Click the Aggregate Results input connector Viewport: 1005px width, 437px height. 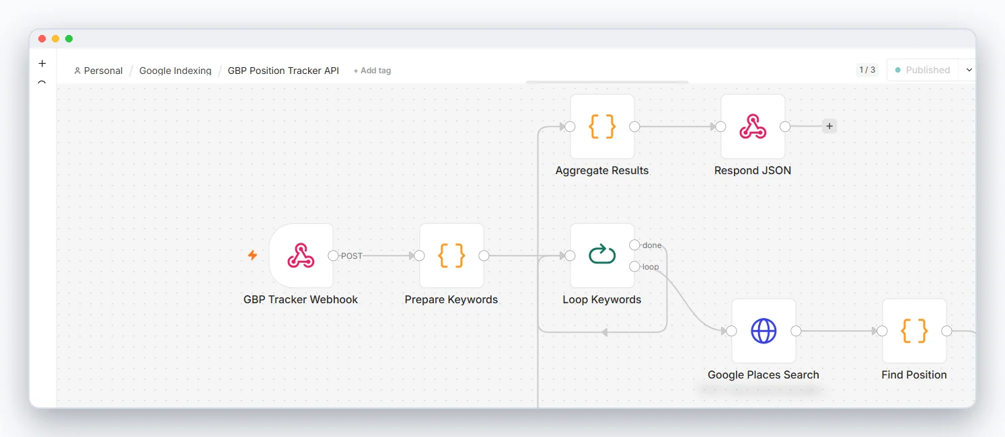click(570, 126)
